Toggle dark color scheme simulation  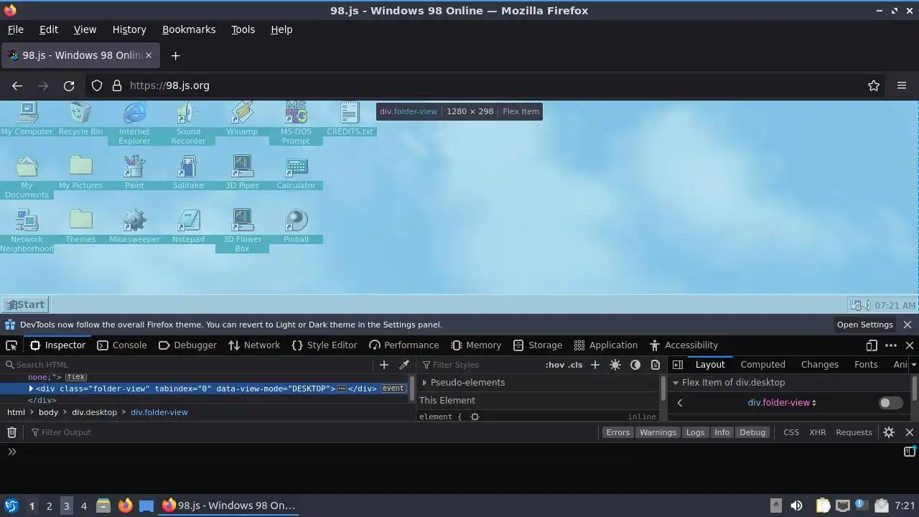(635, 365)
